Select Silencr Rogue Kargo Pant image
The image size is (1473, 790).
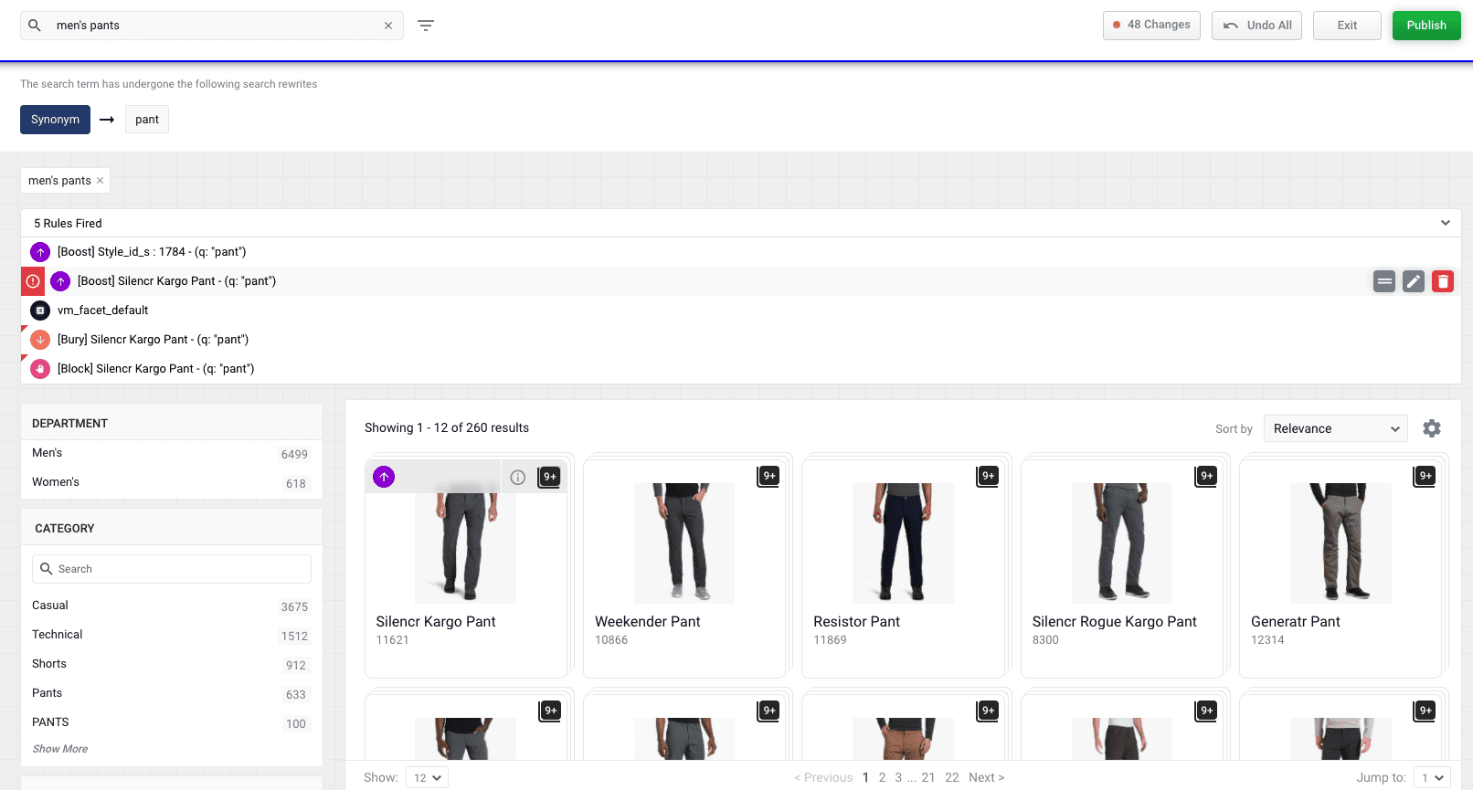pyautogui.click(x=1121, y=543)
